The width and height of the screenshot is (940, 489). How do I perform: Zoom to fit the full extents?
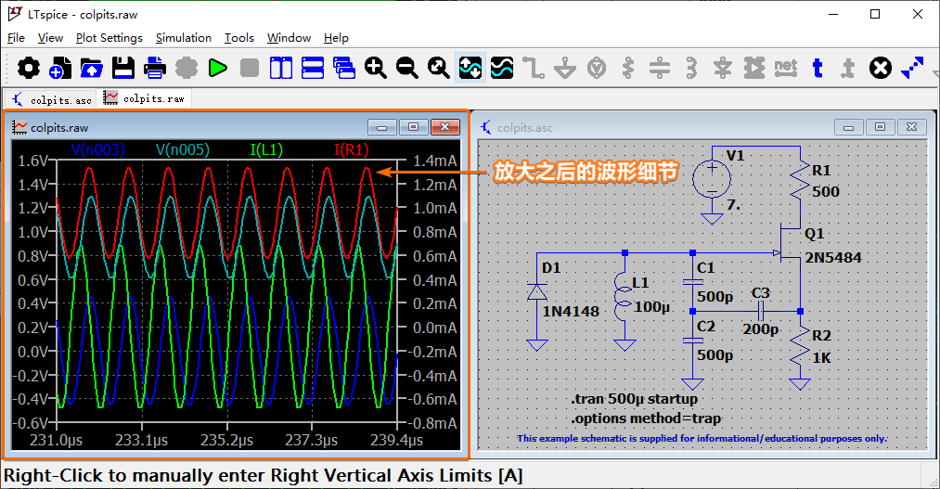(x=438, y=68)
